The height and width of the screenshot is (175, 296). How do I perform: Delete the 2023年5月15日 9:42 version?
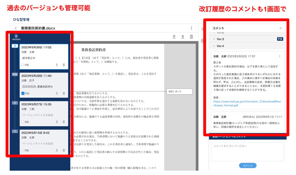point(64,151)
